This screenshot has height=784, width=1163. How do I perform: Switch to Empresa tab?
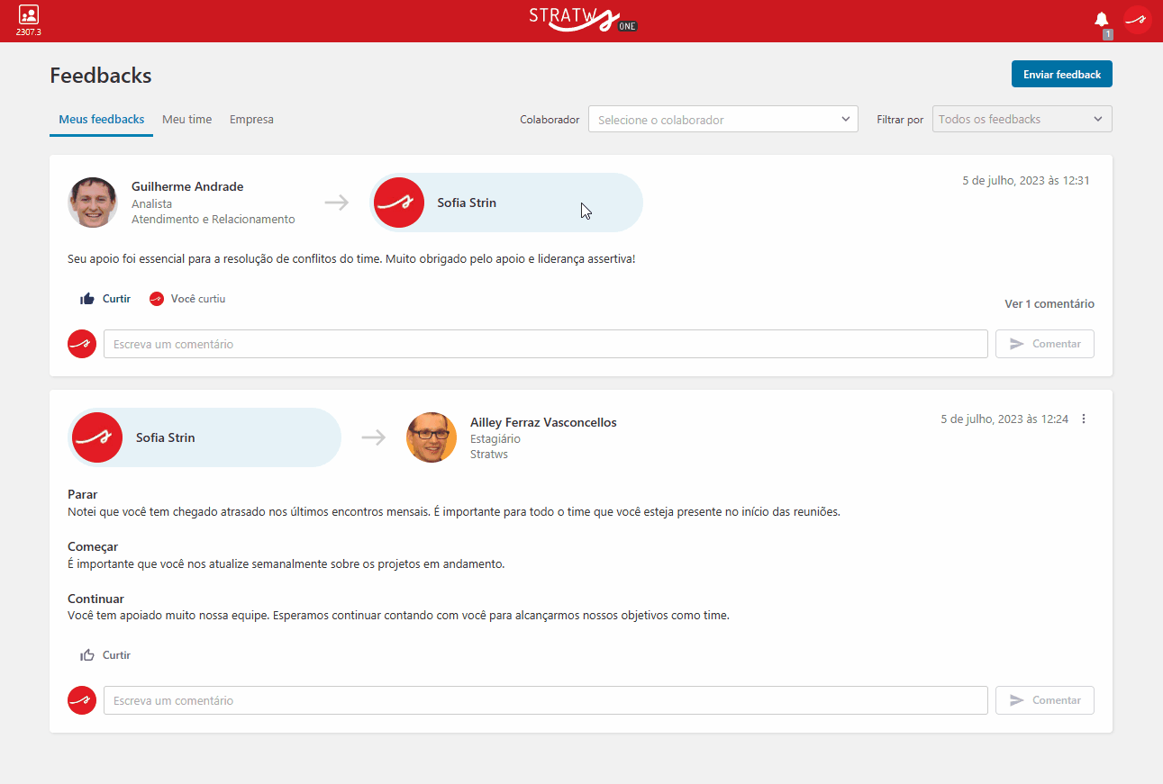click(251, 120)
